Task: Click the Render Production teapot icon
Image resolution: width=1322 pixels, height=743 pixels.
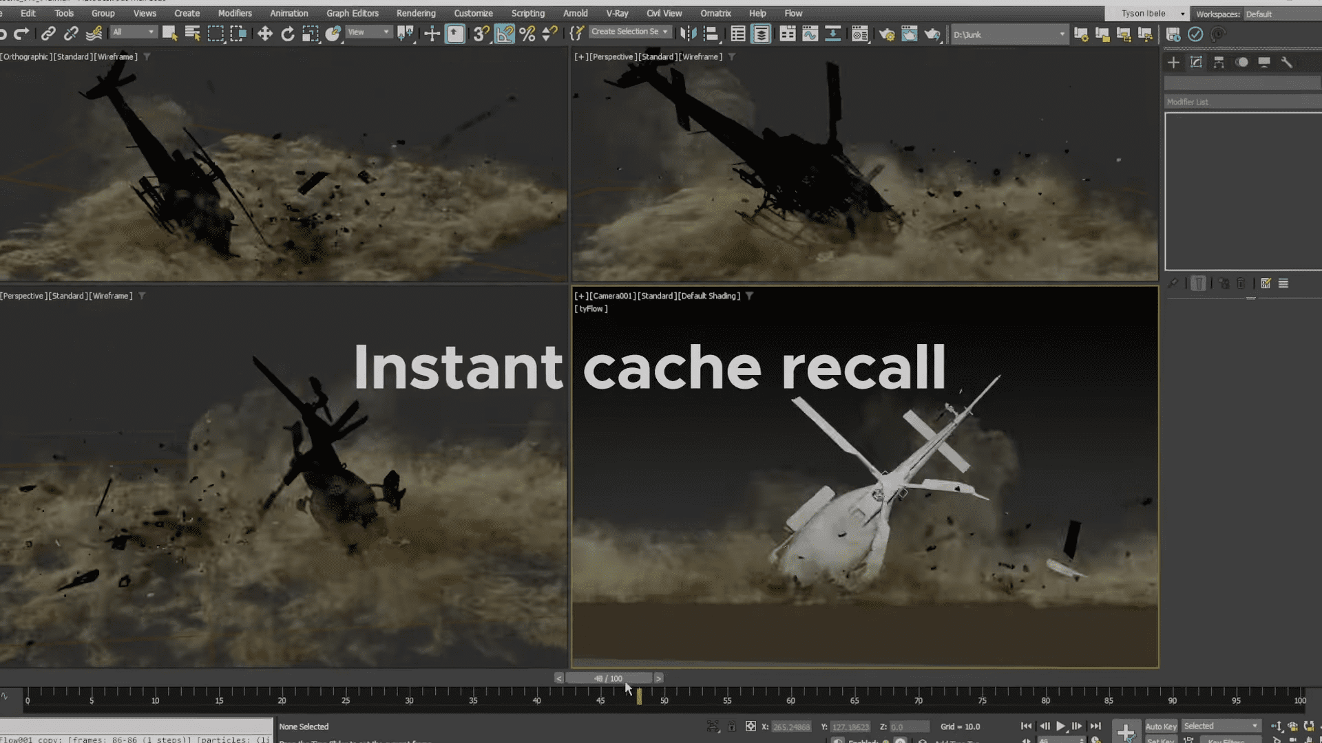Action: [x=933, y=33]
